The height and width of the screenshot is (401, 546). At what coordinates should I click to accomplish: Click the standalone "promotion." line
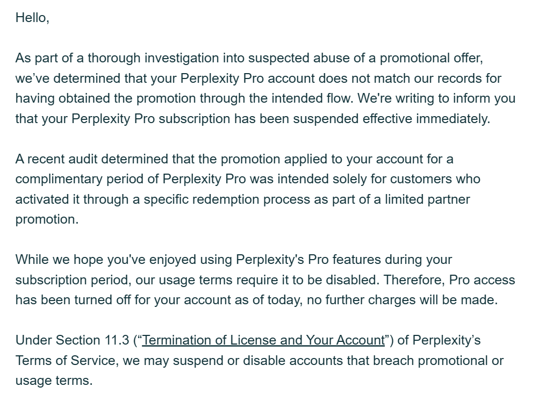(47, 219)
